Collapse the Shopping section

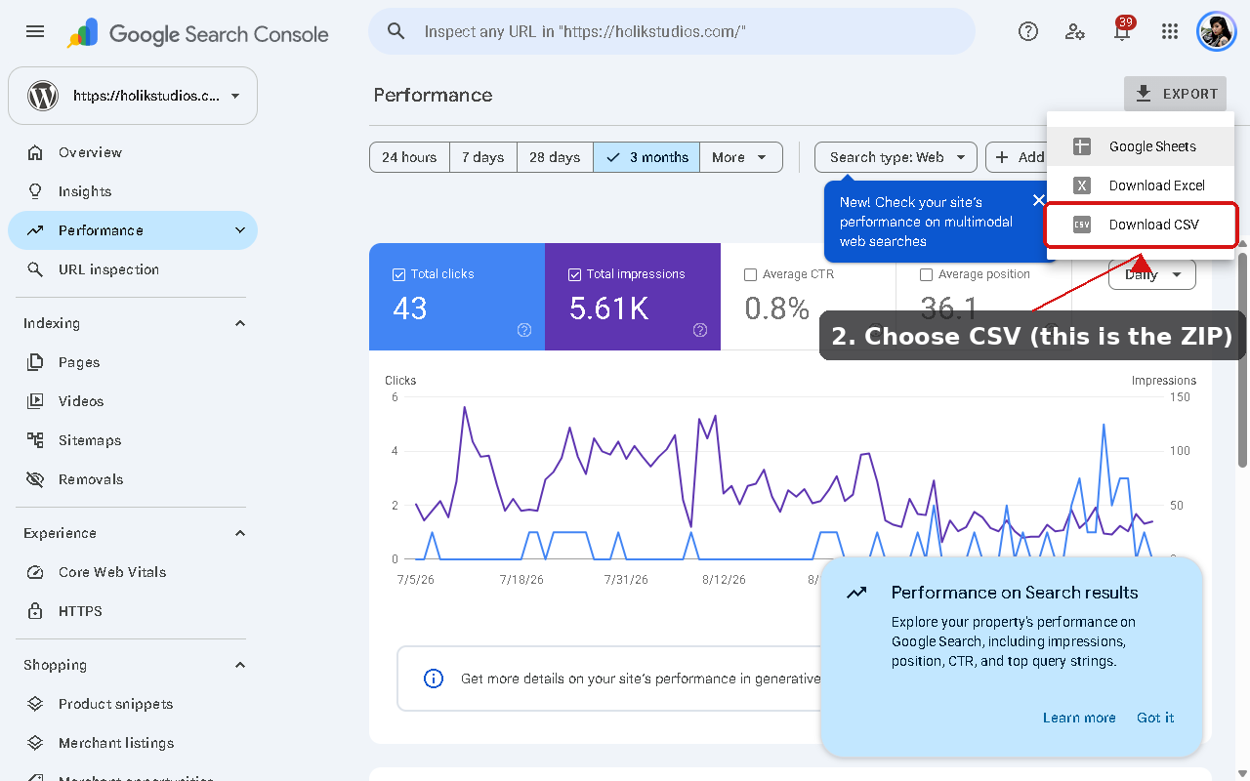pyautogui.click(x=240, y=665)
